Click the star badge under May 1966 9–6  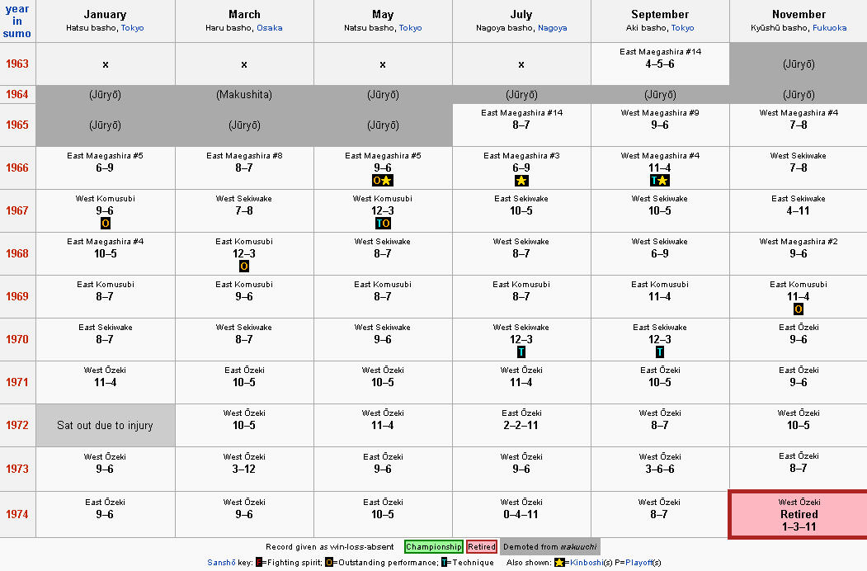click(x=388, y=181)
